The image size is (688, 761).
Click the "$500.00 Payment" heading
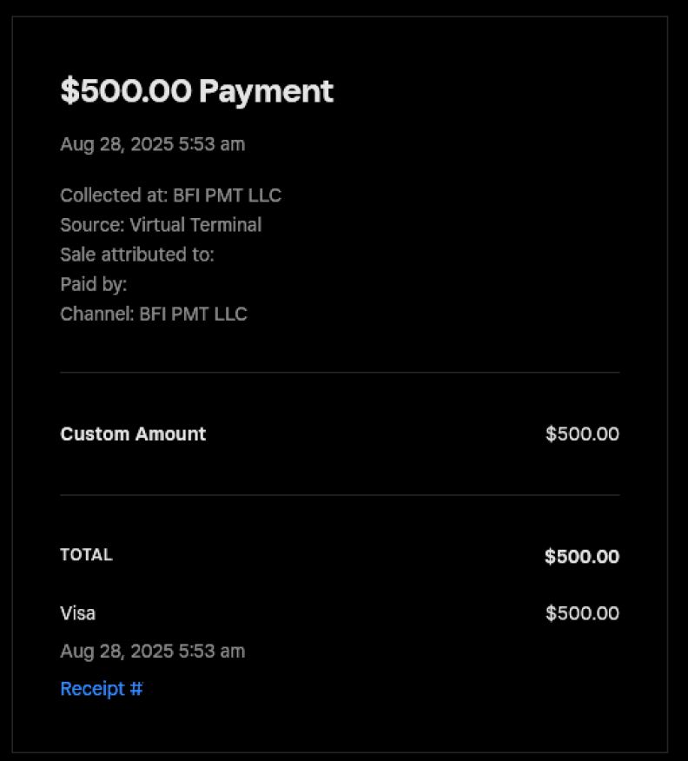pos(196,90)
